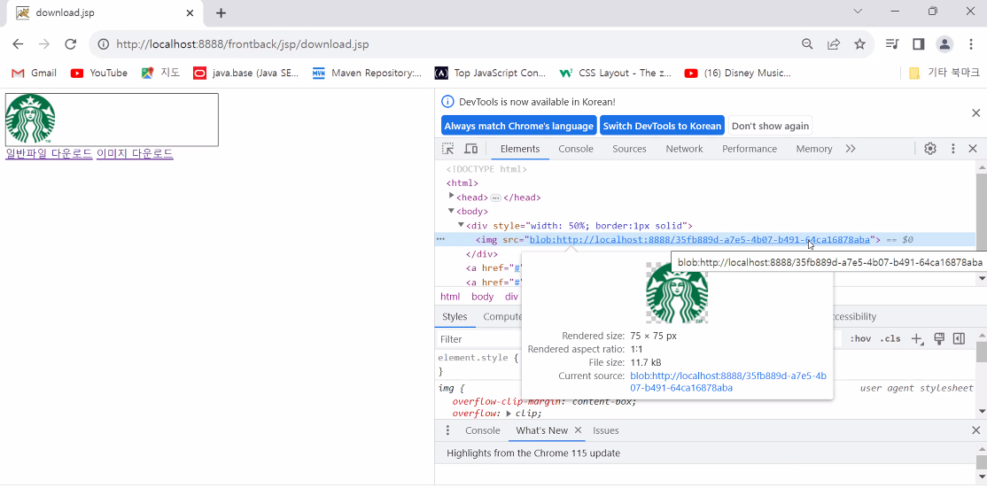Screen dimensions: 987x488
Task: Open DevTools settings gear
Action: click(x=930, y=149)
